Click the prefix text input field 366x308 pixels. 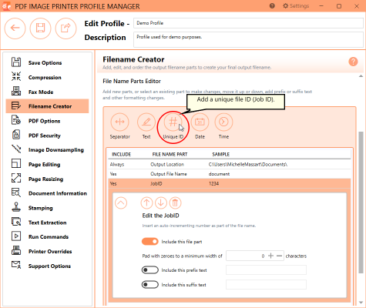click(266, 270)
